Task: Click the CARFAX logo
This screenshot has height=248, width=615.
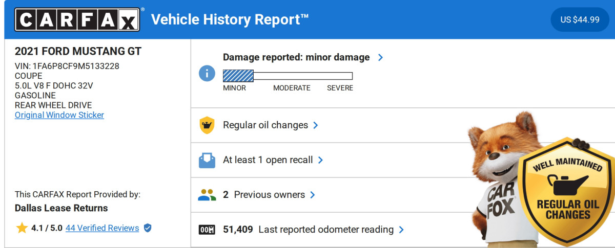Action: [77, 19]
